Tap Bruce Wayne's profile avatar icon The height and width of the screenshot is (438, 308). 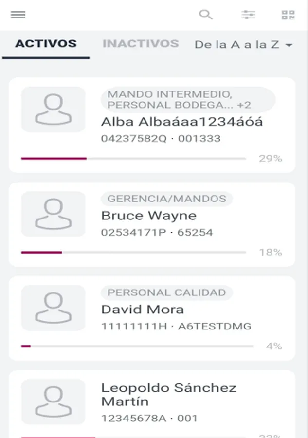coord(53,214)
